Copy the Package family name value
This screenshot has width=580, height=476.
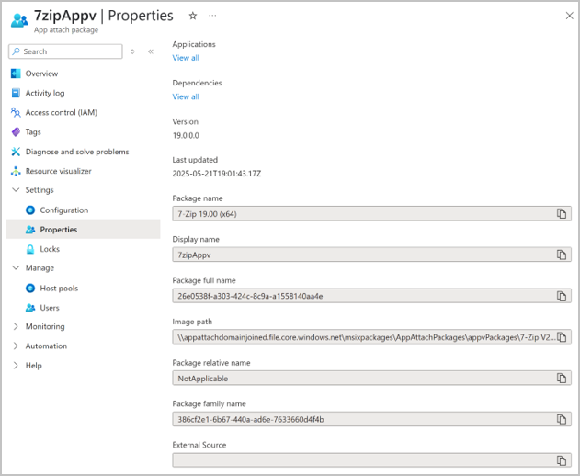[562, 419]
